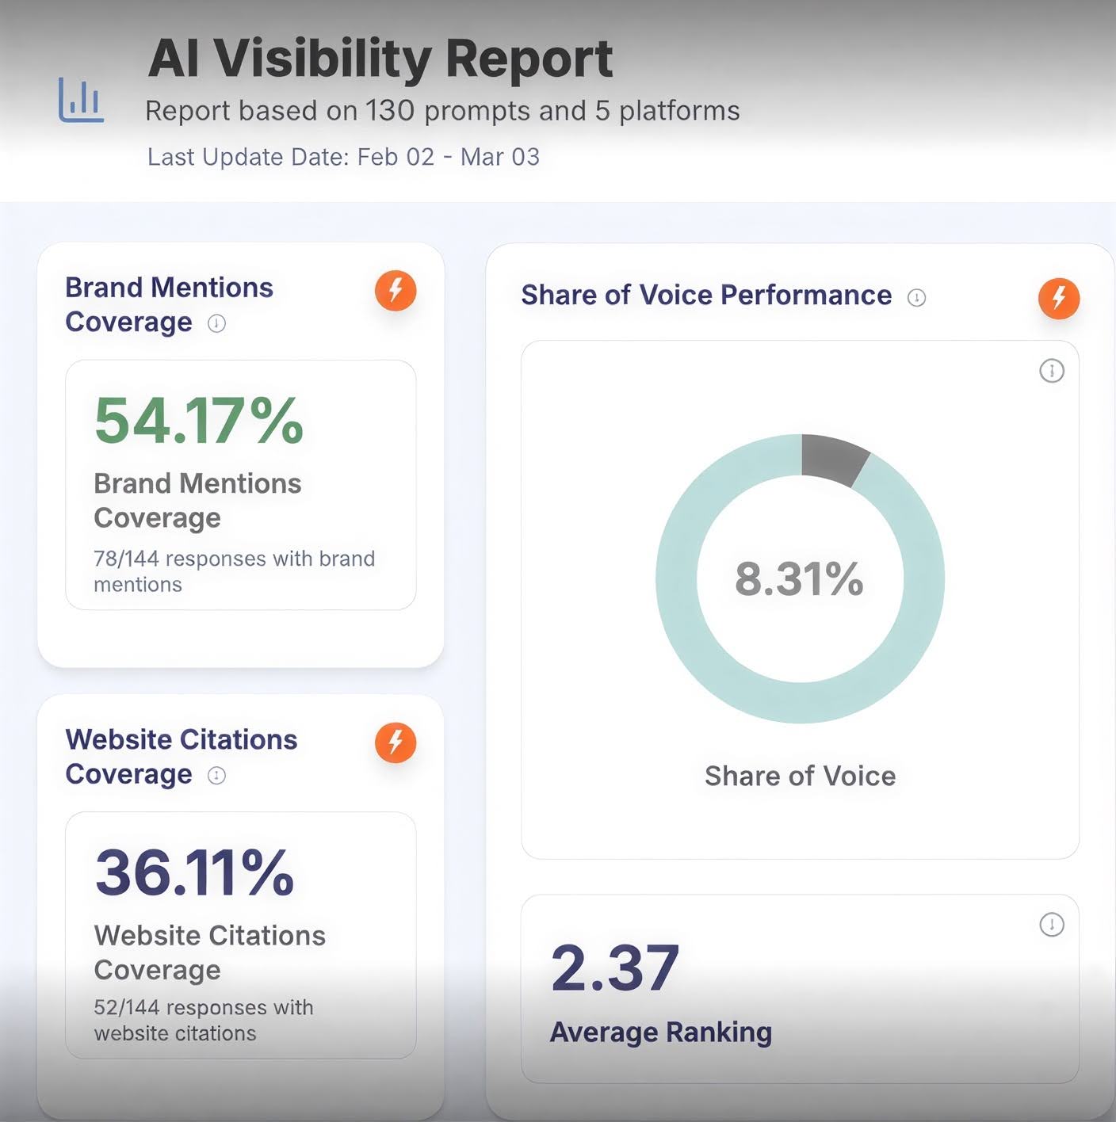Open the info tooltip beside Share of Voice Performance
1116x1122 pixels.
[x=916, y=298]
